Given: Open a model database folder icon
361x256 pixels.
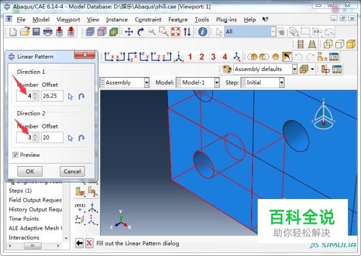Looking at the screenshot, I should (x=25, y=31).
